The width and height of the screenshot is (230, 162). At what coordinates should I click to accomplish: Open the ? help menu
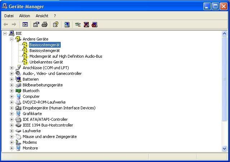pos(55,16)
